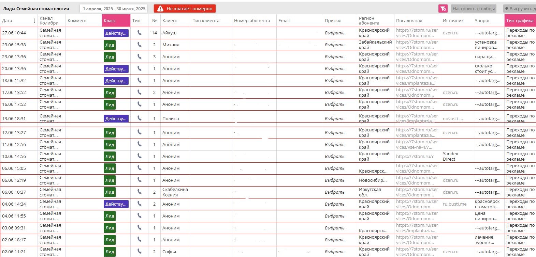Click the "Не хватает номеров" button
This screenshot has width=536, height=257.
pos(185,9)
